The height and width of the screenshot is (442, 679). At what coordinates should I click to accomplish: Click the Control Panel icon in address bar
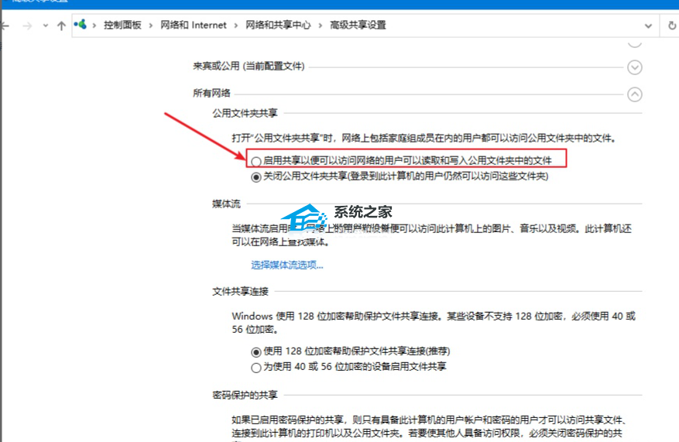click(x=80, y=25)
